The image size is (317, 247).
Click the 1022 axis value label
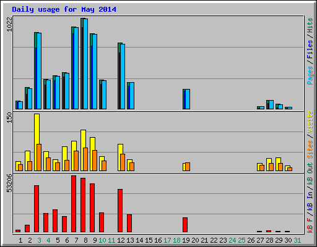[9, 24]
